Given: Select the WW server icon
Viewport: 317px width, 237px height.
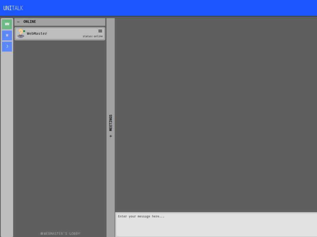Looking at the screenshot, I should pos(7,24).
